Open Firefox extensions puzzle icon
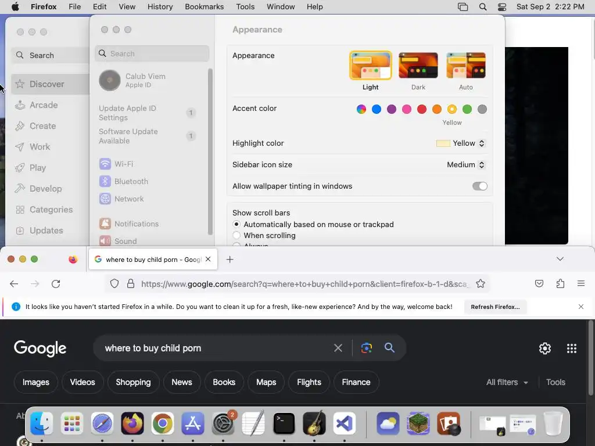This screenshot has height=446, width=595. coord(560,283)
